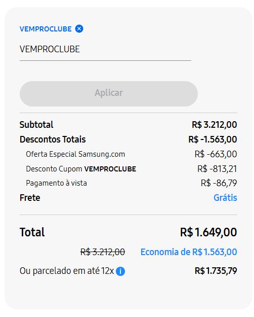Click the bold Total label
Viewport: 254px width, 317px height.
click(32, 232)
